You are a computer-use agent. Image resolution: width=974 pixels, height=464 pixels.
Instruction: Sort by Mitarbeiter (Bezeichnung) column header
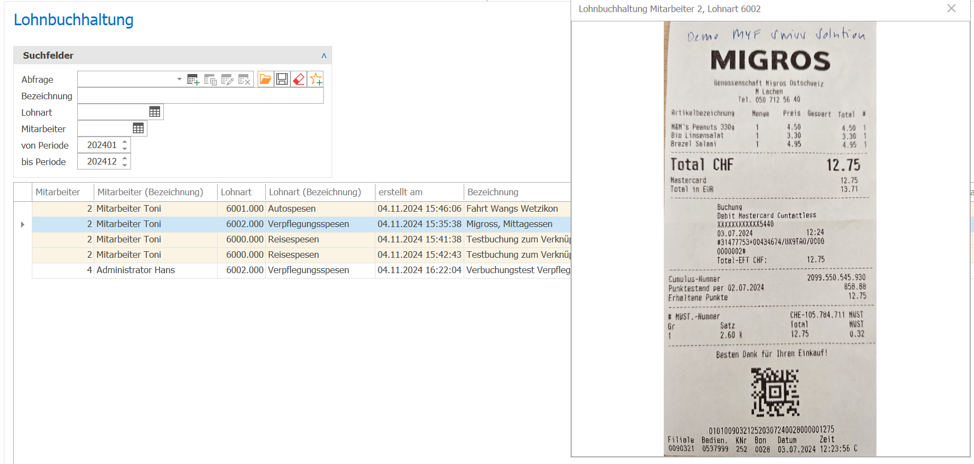coord(156,192)
